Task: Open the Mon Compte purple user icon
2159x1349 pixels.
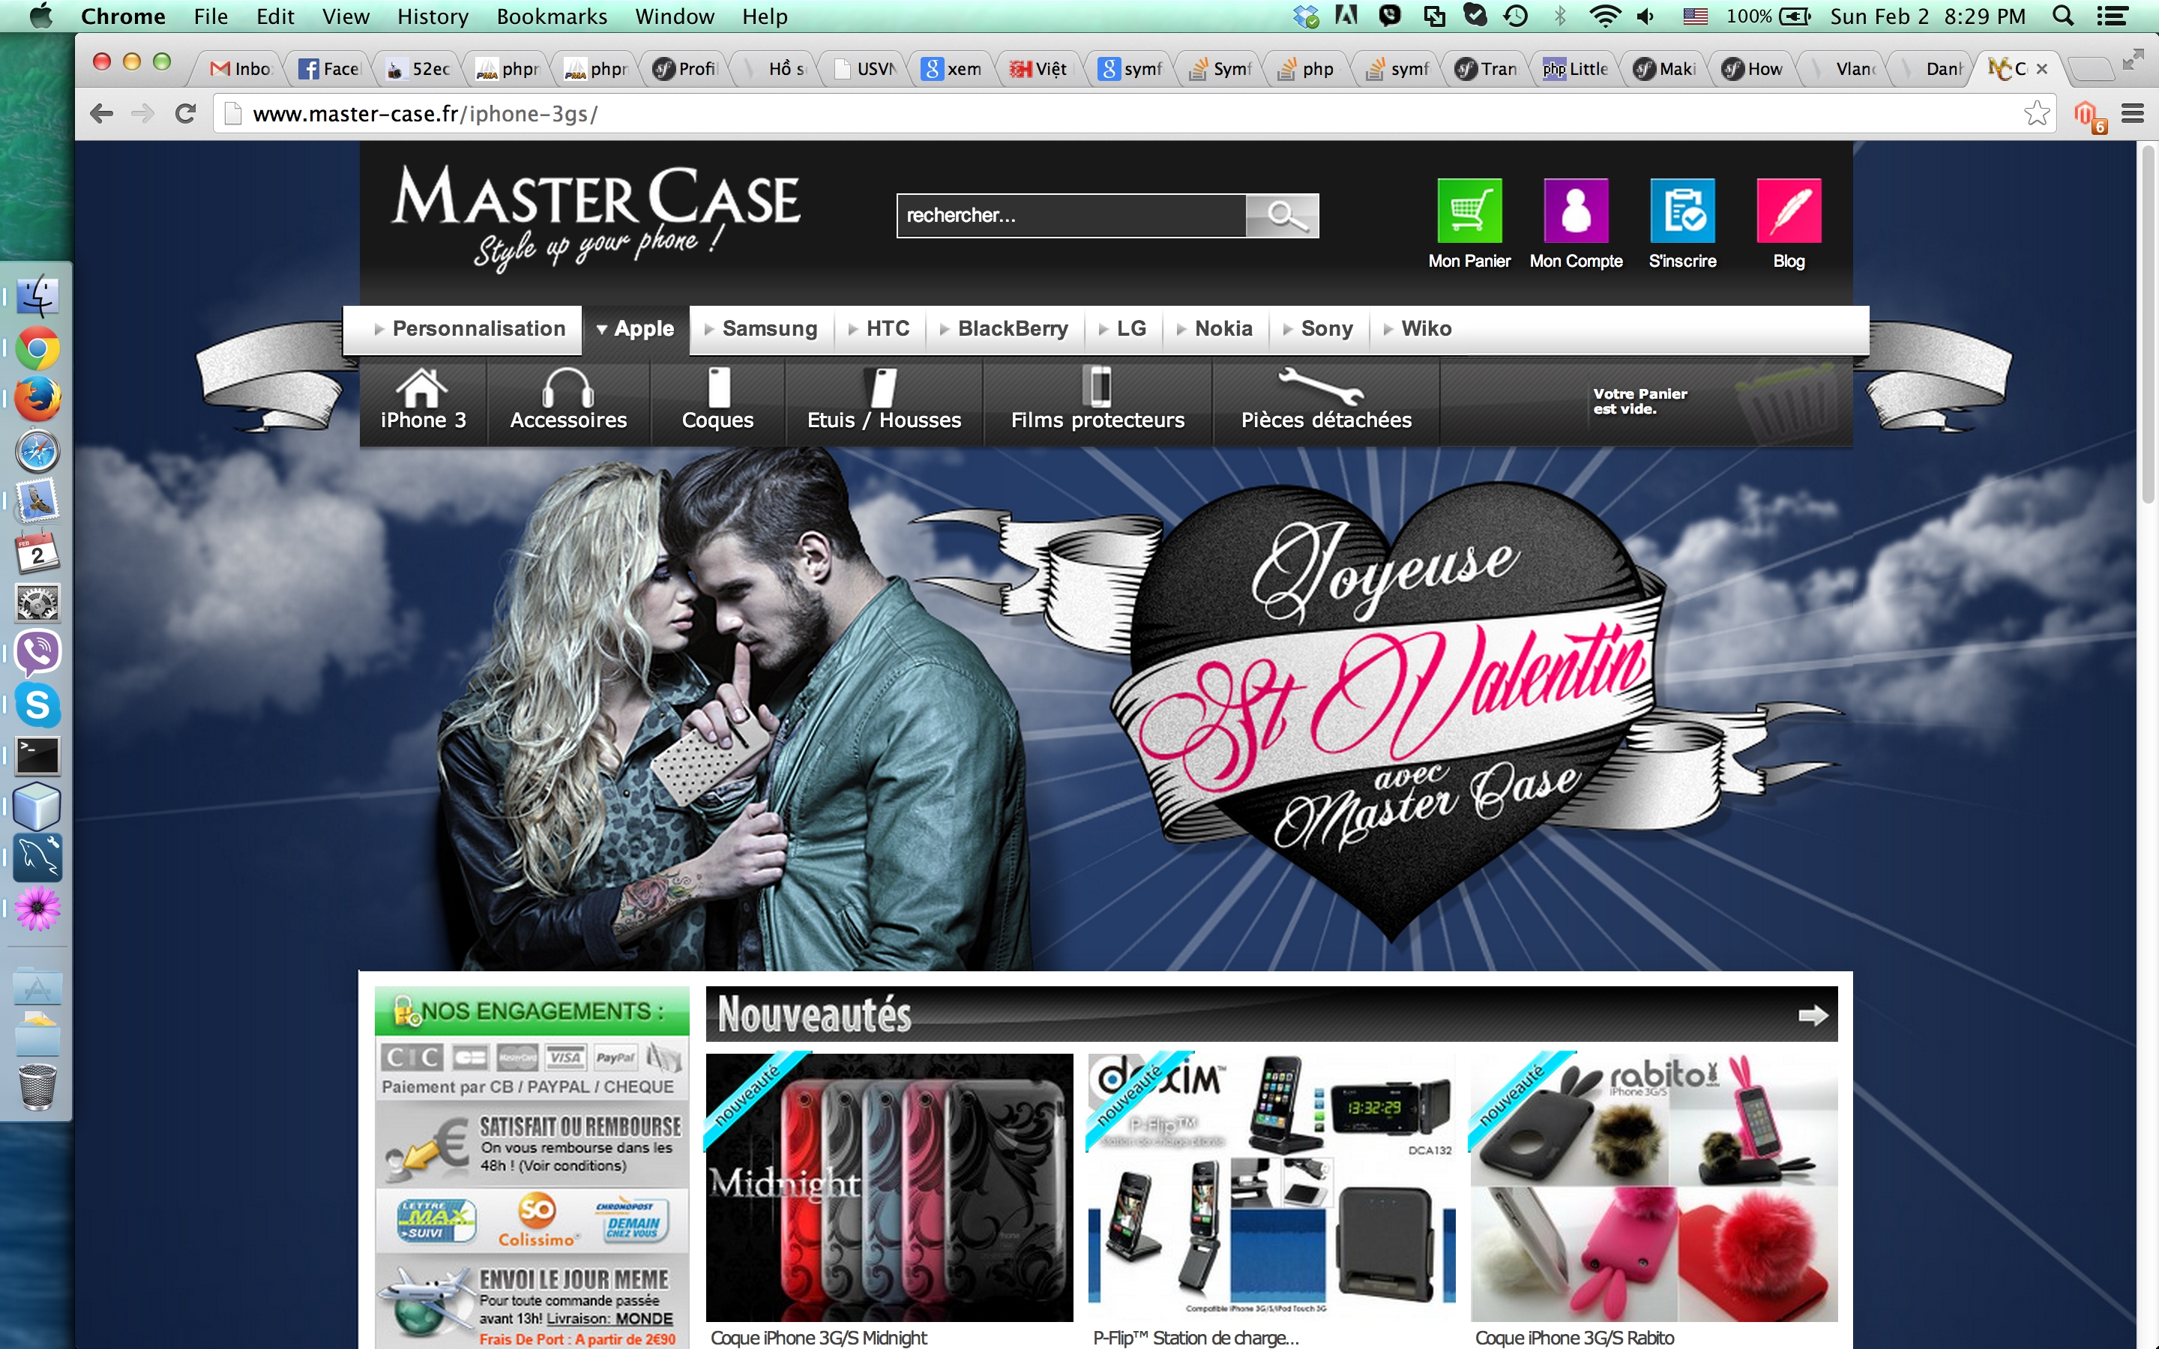Action: [1576, 211]
